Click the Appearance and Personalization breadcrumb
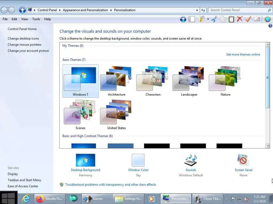The image size is (273, 204). pos(85,10)
